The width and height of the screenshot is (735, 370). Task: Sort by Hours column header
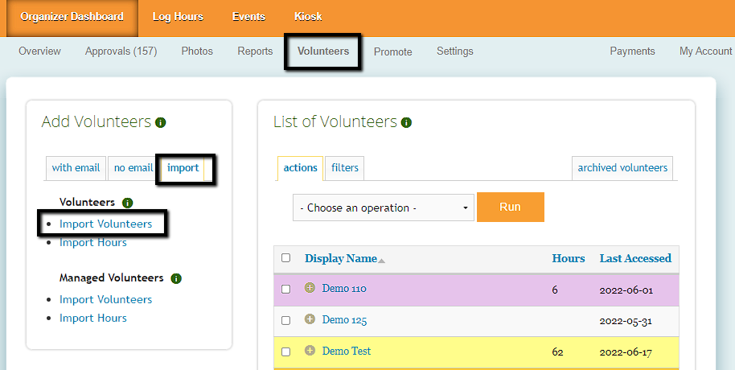569,258
